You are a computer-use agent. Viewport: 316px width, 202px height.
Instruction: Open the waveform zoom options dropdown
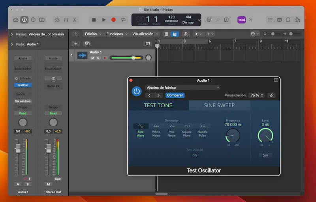point(255,34)
